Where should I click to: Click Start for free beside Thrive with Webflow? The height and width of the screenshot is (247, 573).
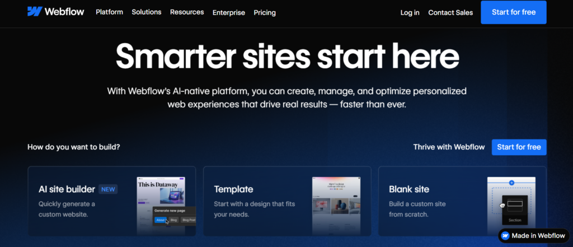[519, 147]
